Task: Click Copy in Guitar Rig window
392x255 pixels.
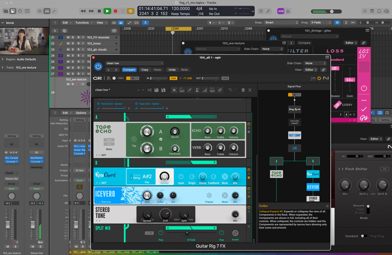Action: click(145, 70)
